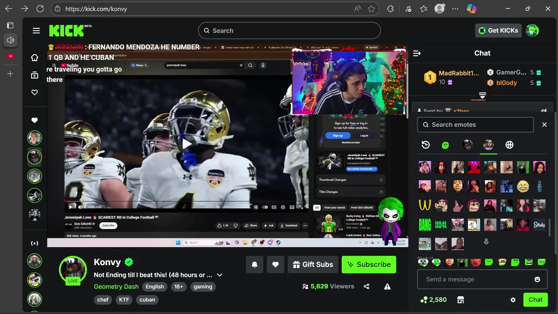Click Gift Subs button

[x=313, y=264]
